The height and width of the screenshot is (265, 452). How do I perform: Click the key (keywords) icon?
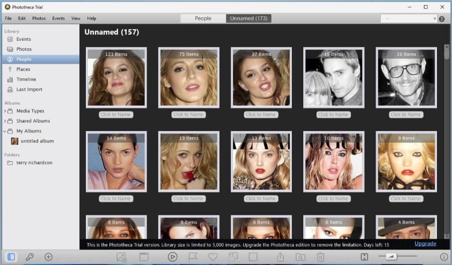click(30, 257)
